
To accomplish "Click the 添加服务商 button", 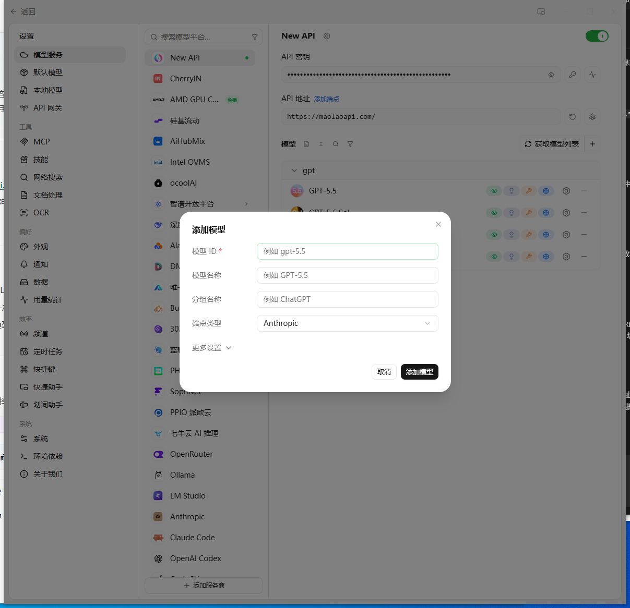I will pos(204,586).
